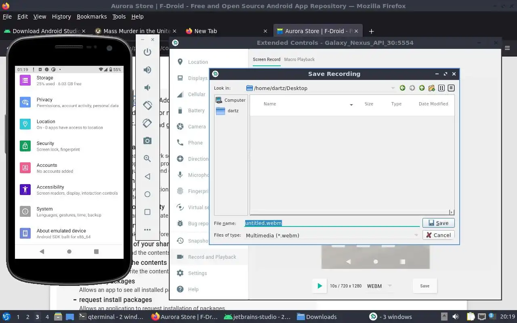This screenshot has height=323, width=517.
Task: Create new folder in file dialog
Action: tap(431, 88)
